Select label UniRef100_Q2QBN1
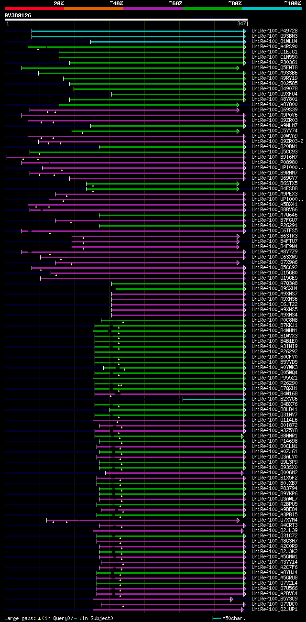 [x=274, y=147]
